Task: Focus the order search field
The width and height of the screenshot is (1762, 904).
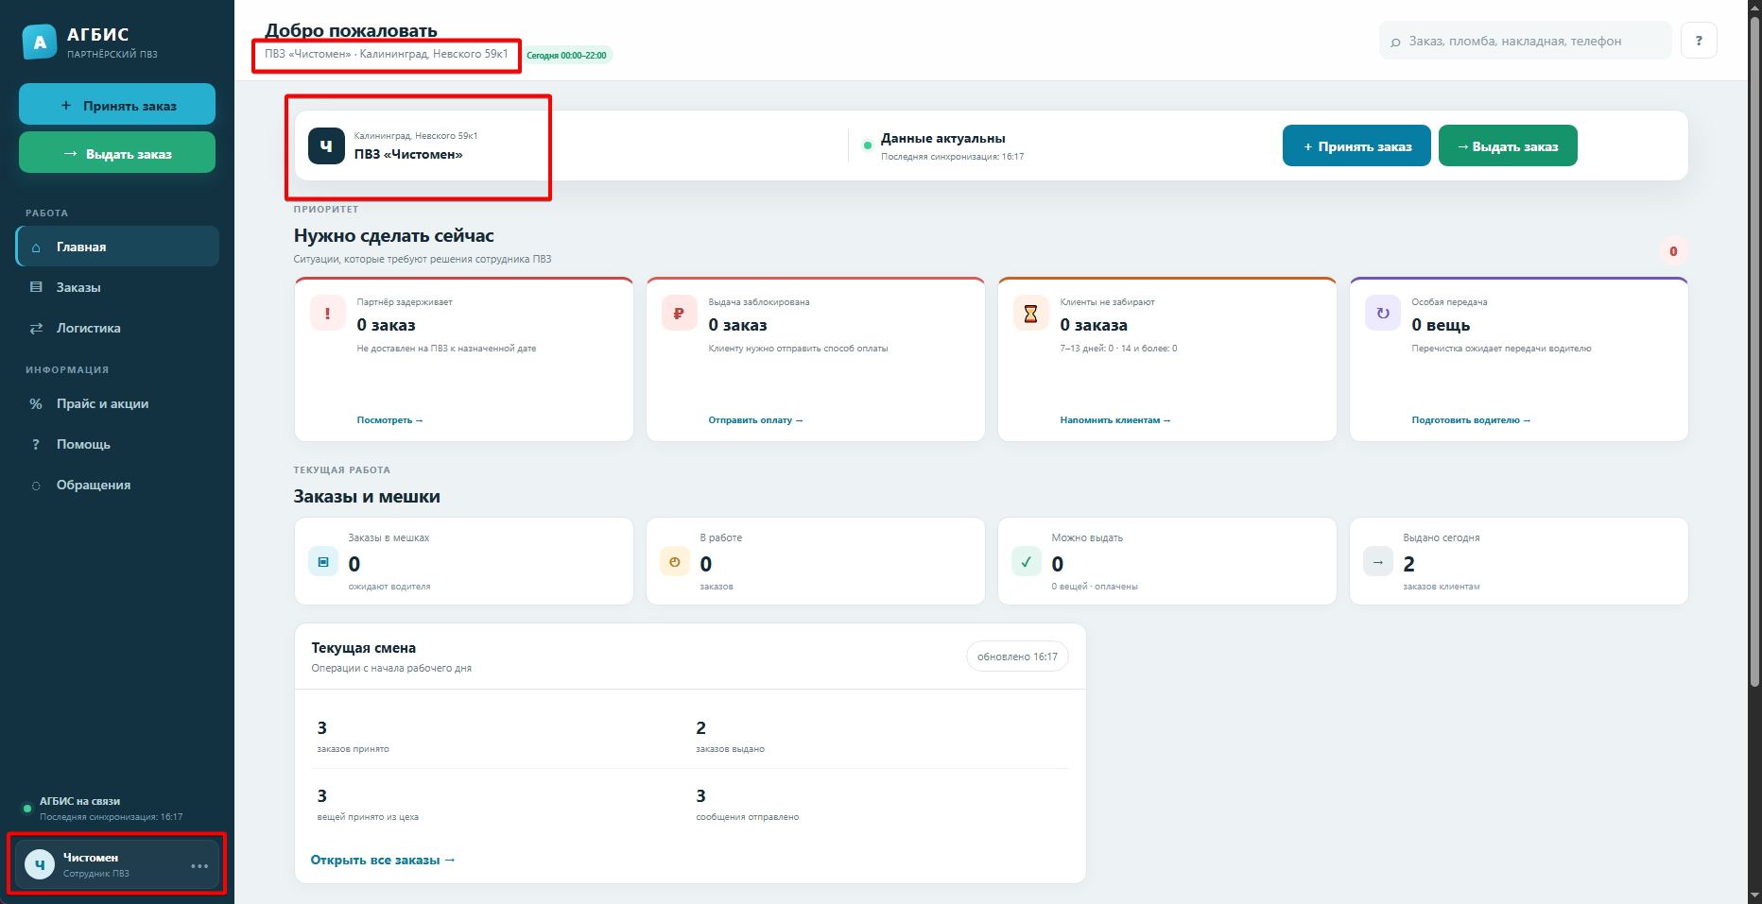Action: click(1526, 41)
